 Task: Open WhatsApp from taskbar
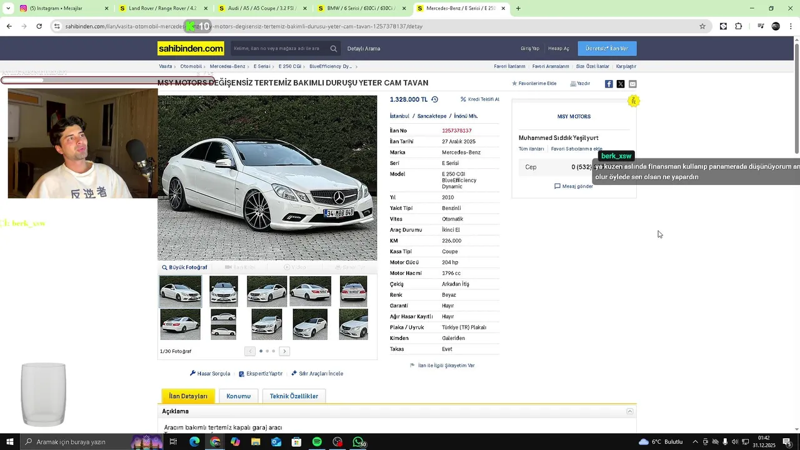click(358, 442)
